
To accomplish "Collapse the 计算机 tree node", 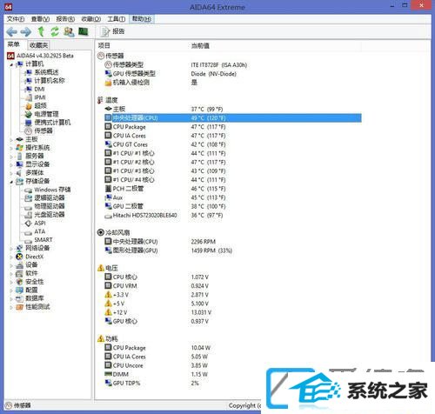I will click(x=11, y=64).
